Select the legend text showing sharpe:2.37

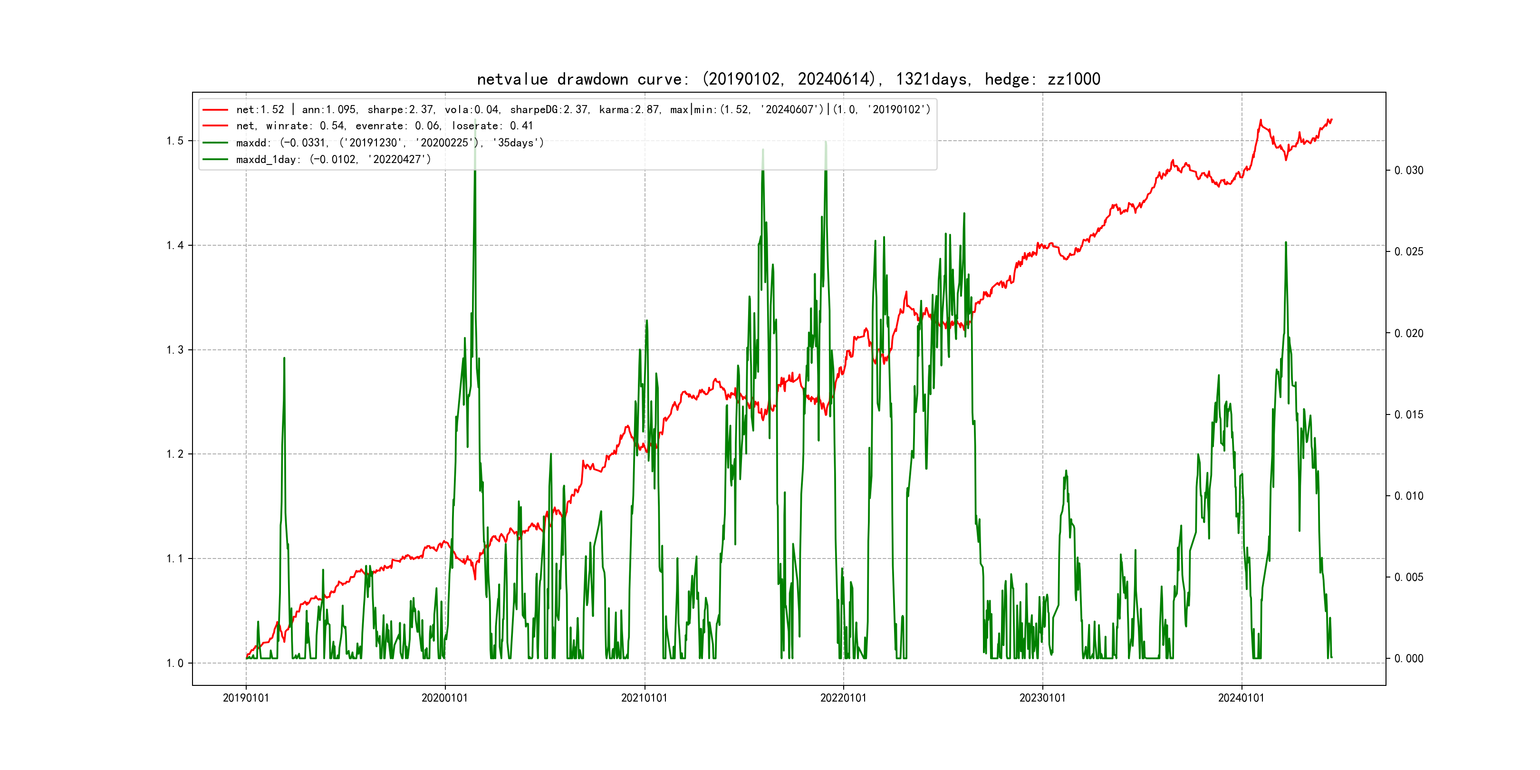pos(401,109)
